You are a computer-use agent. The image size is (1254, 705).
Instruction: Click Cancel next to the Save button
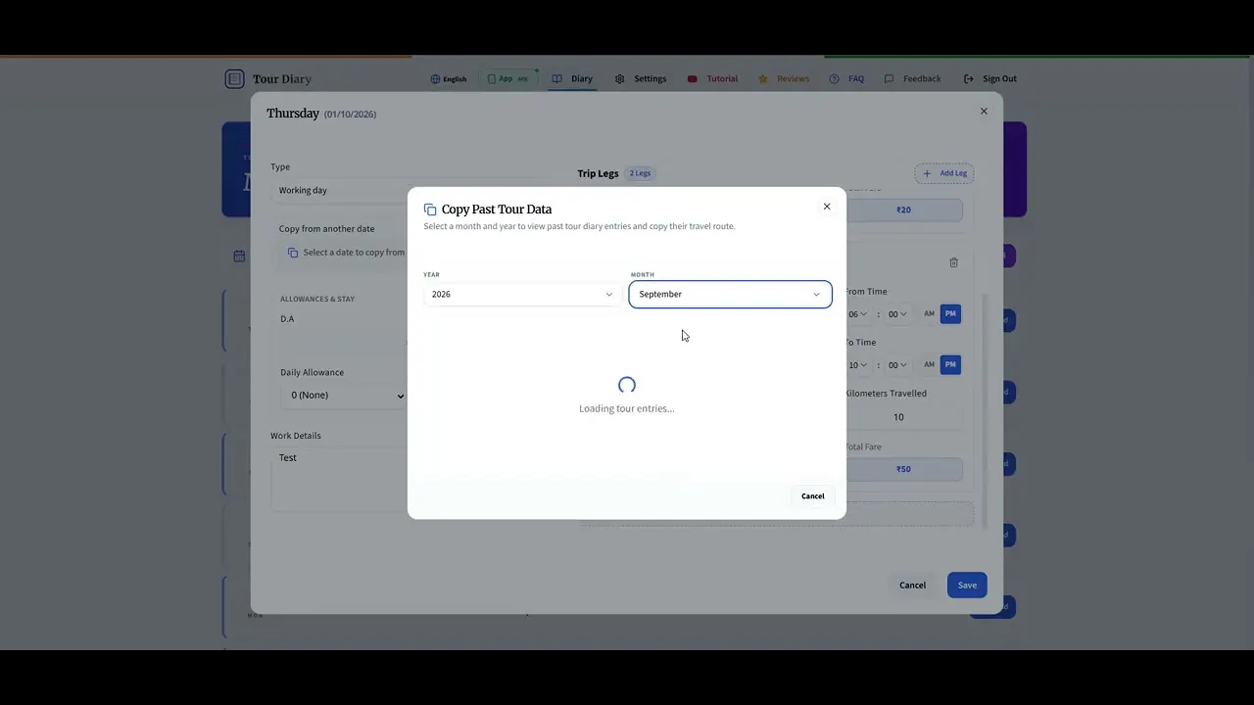click(x=912, y=586)
